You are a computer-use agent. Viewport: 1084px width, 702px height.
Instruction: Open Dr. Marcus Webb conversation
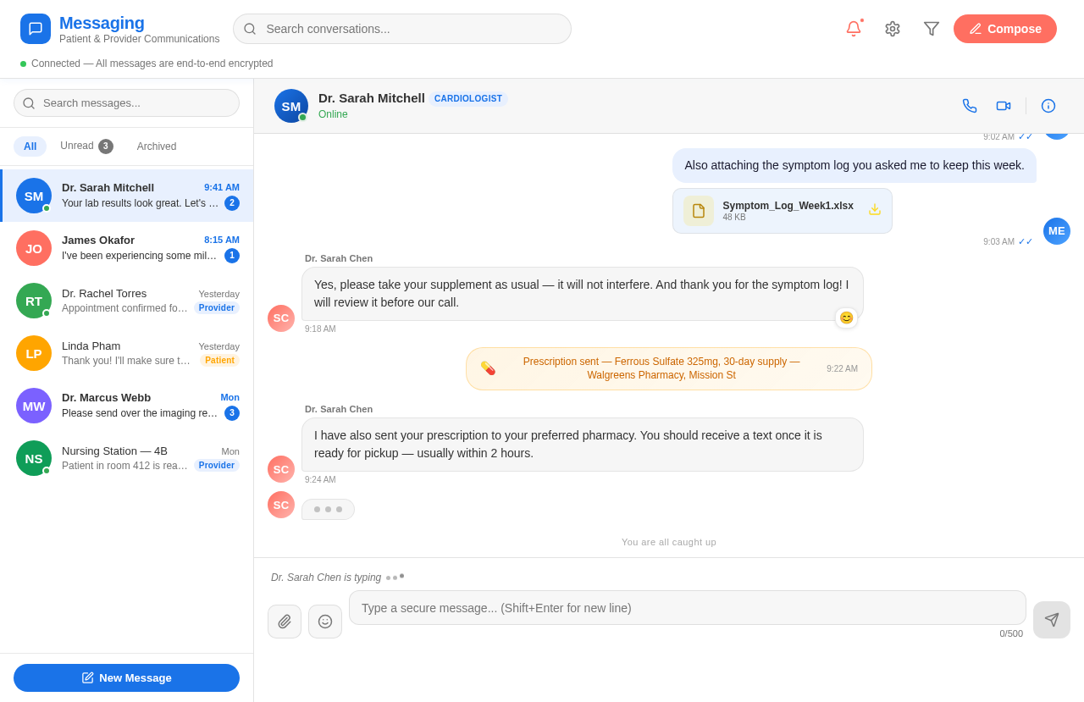[127, 406]
